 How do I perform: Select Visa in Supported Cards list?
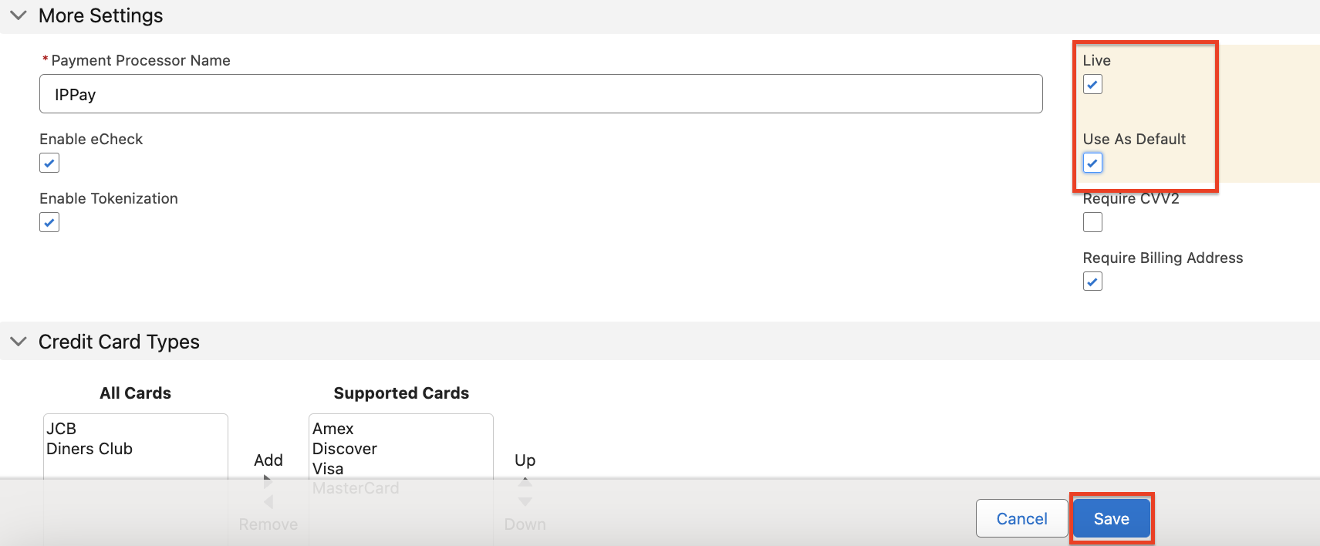(328, 469)
